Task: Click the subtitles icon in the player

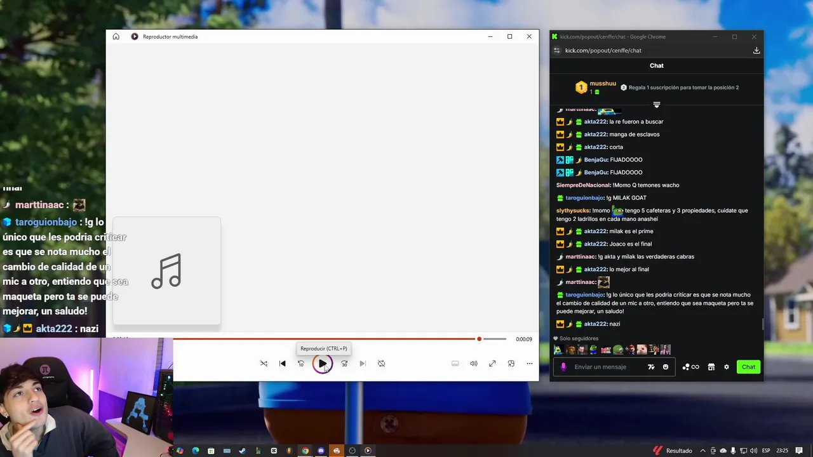Action: tap(455, 364)
